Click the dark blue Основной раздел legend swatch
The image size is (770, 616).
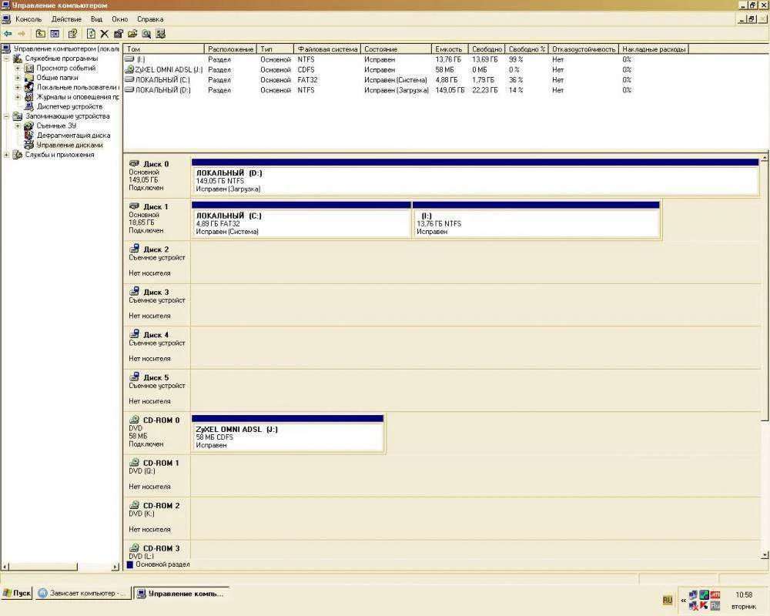(130, 565)
